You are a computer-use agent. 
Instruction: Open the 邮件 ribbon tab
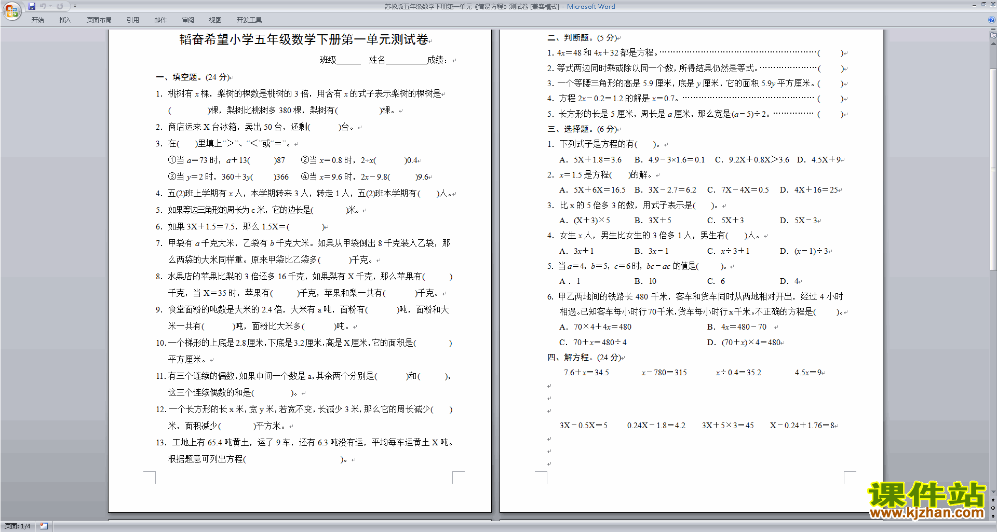160,20
